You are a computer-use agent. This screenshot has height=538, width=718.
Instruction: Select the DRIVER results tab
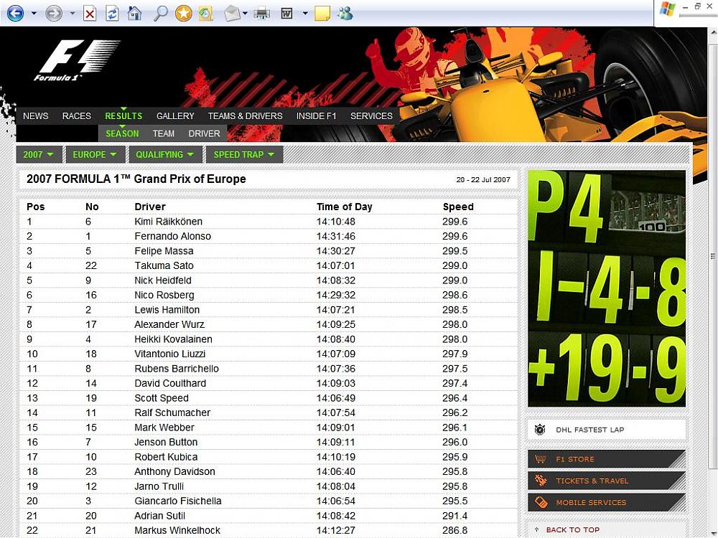204,133
